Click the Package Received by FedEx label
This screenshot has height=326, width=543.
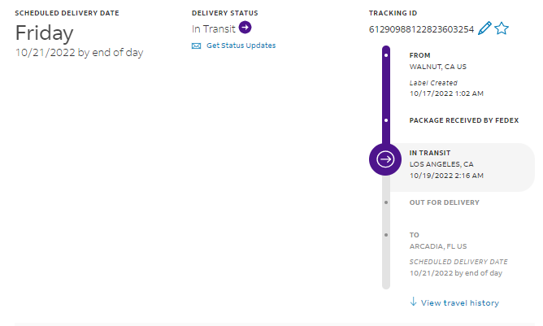[x=463, y=120]
